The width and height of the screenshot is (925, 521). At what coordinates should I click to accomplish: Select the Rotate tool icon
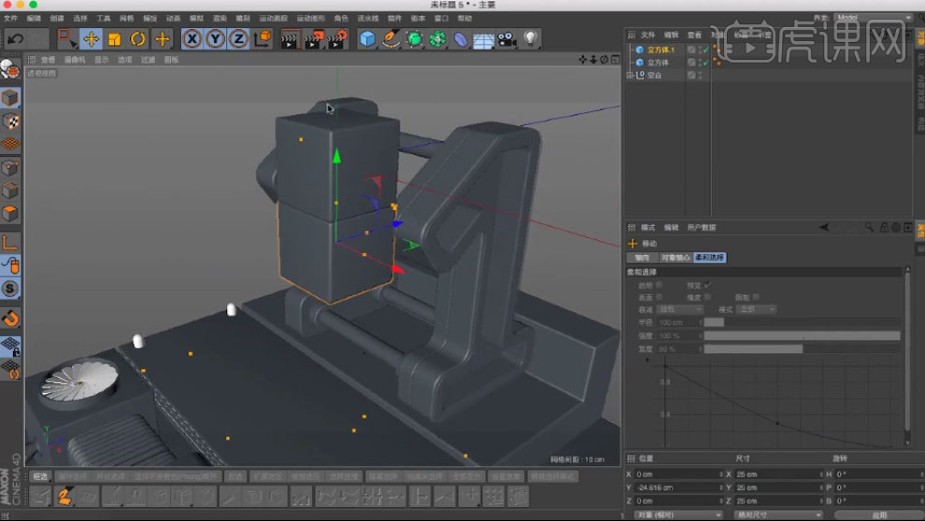pos(138,38)
